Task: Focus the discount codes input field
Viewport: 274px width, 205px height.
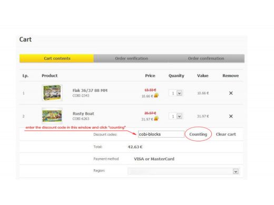Action: [161, 134]
